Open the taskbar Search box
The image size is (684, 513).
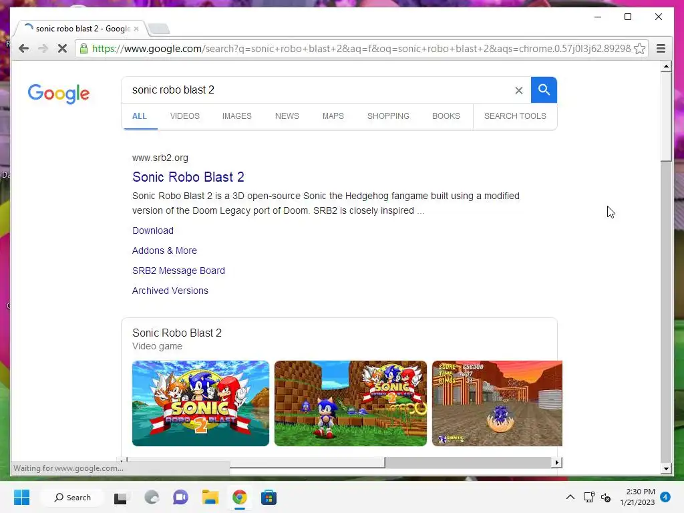pyautogui.click(x=72, y=497)
